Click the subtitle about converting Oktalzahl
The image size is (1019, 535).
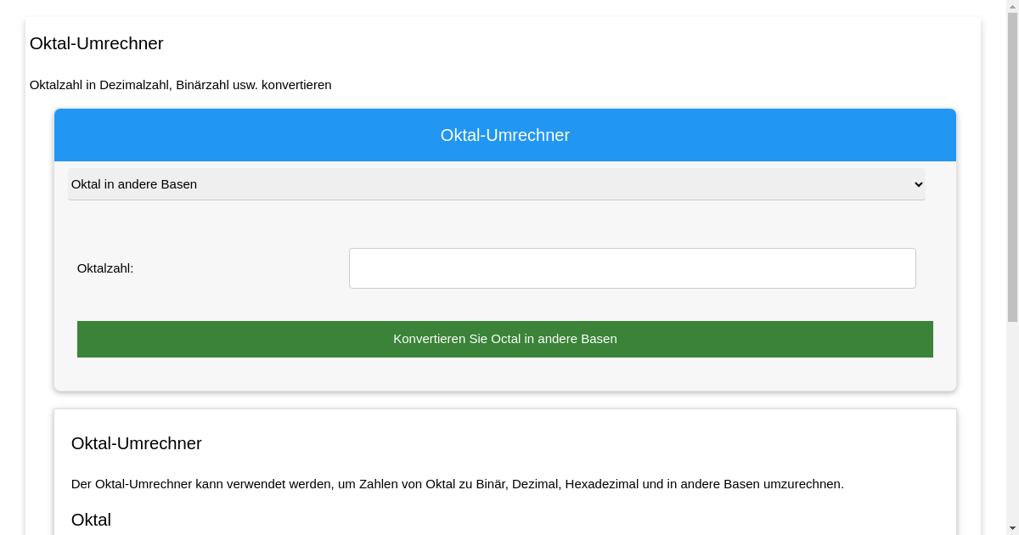(181, 85)
